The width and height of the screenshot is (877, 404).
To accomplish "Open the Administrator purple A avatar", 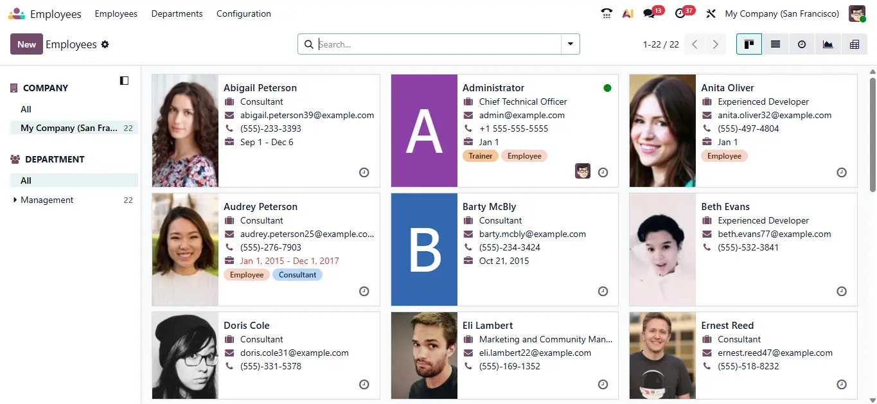I will pyautogui.click(x=424, y=130).
